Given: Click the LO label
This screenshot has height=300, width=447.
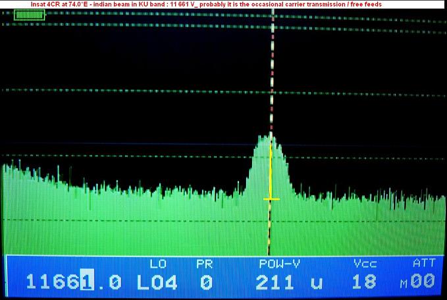Looking at the screenshot, I should 158,264.
